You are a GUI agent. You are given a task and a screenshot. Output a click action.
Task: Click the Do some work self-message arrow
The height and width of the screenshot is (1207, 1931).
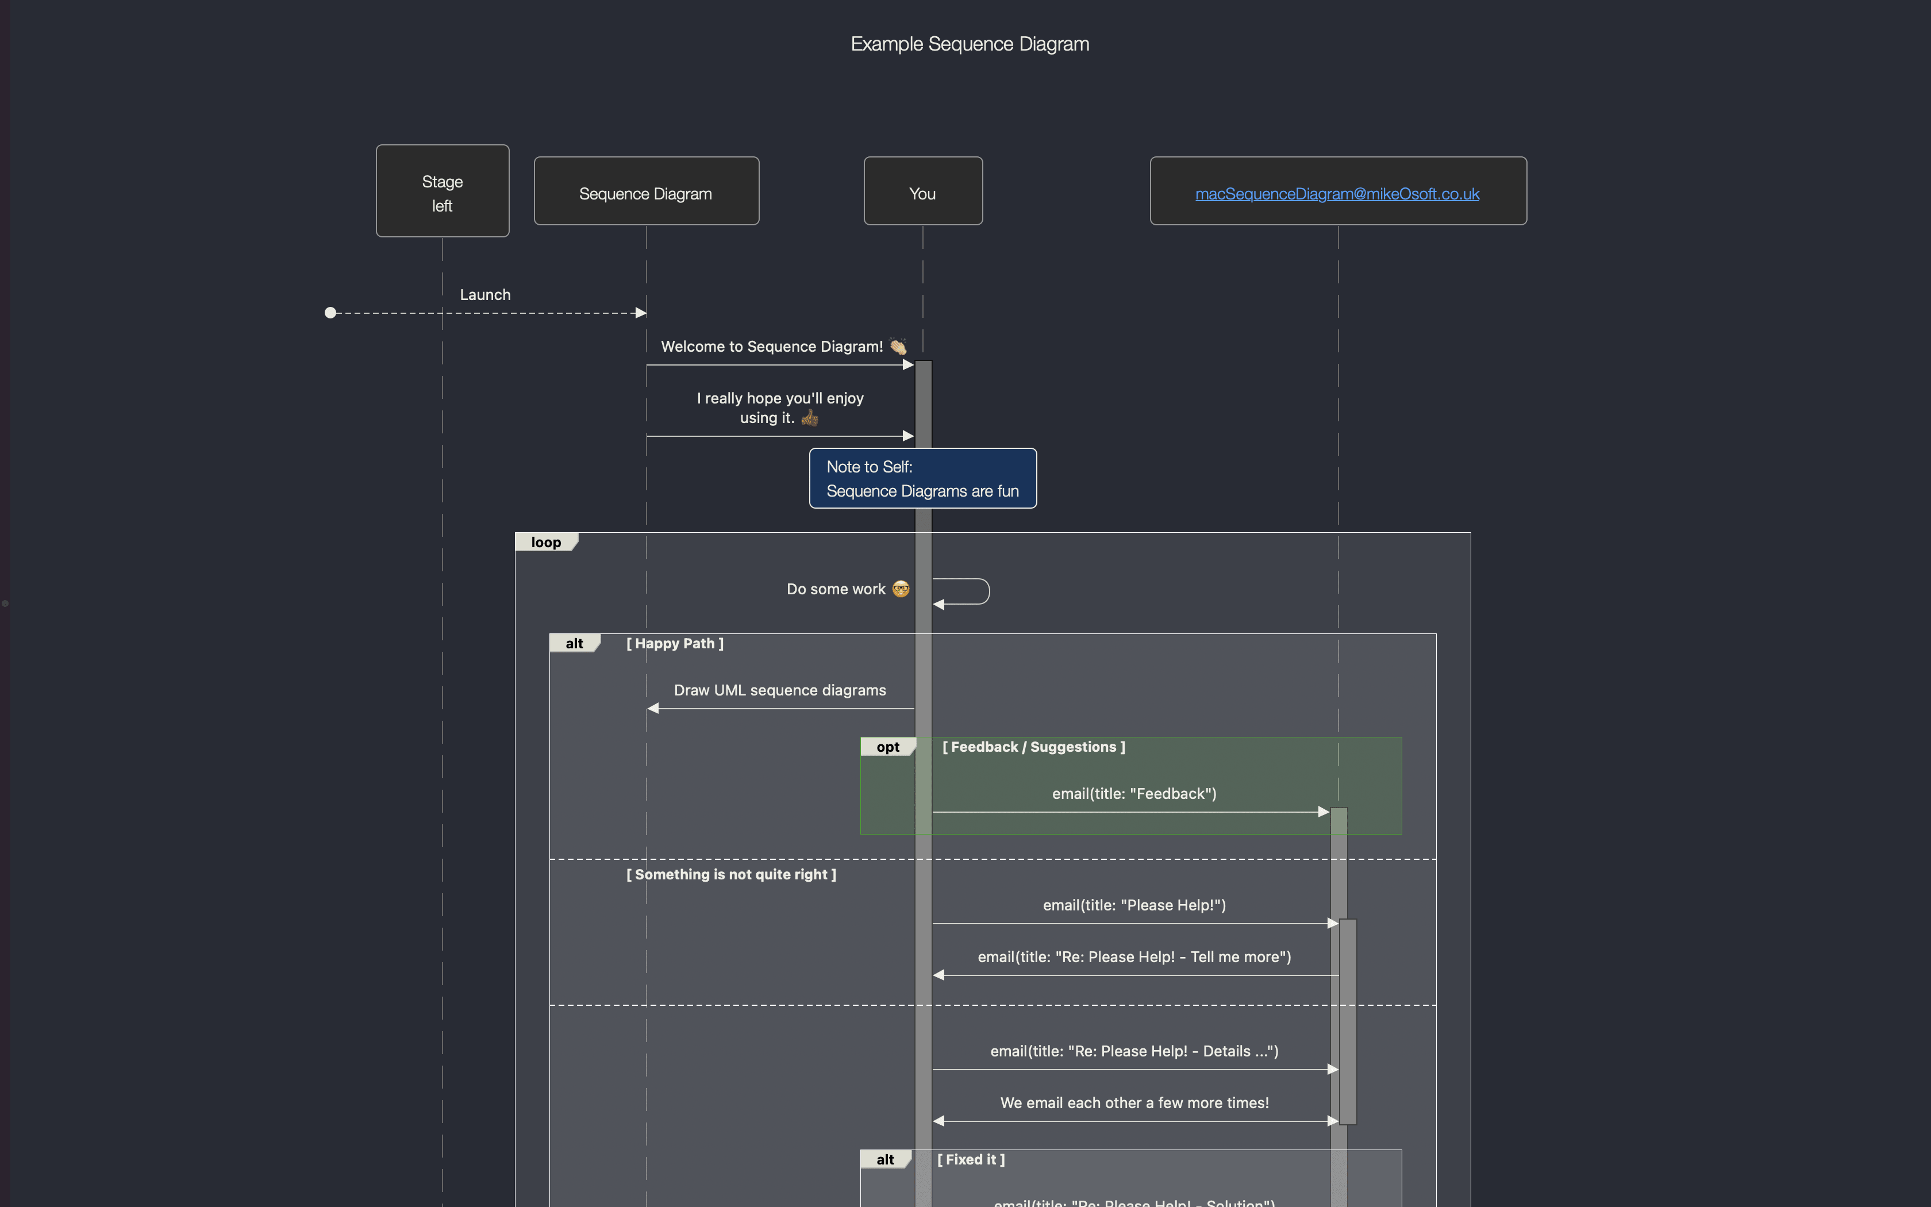961,591
